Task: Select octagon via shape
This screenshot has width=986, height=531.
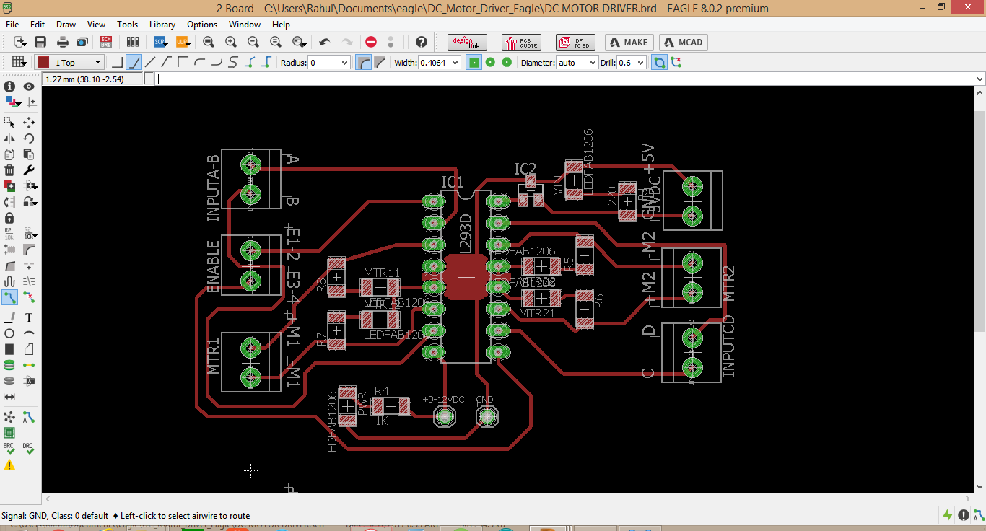Action: click(507, 62)
